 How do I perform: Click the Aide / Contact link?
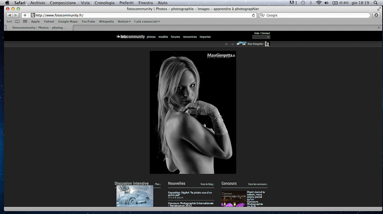tap(262, 33)
